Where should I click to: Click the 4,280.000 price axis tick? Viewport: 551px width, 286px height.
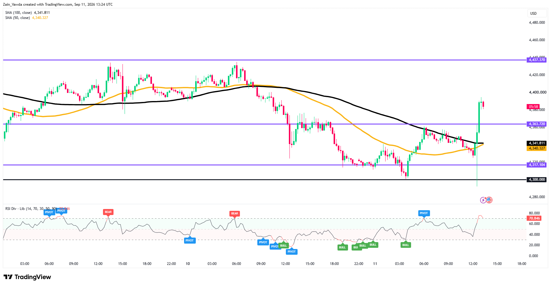point(537,197)
